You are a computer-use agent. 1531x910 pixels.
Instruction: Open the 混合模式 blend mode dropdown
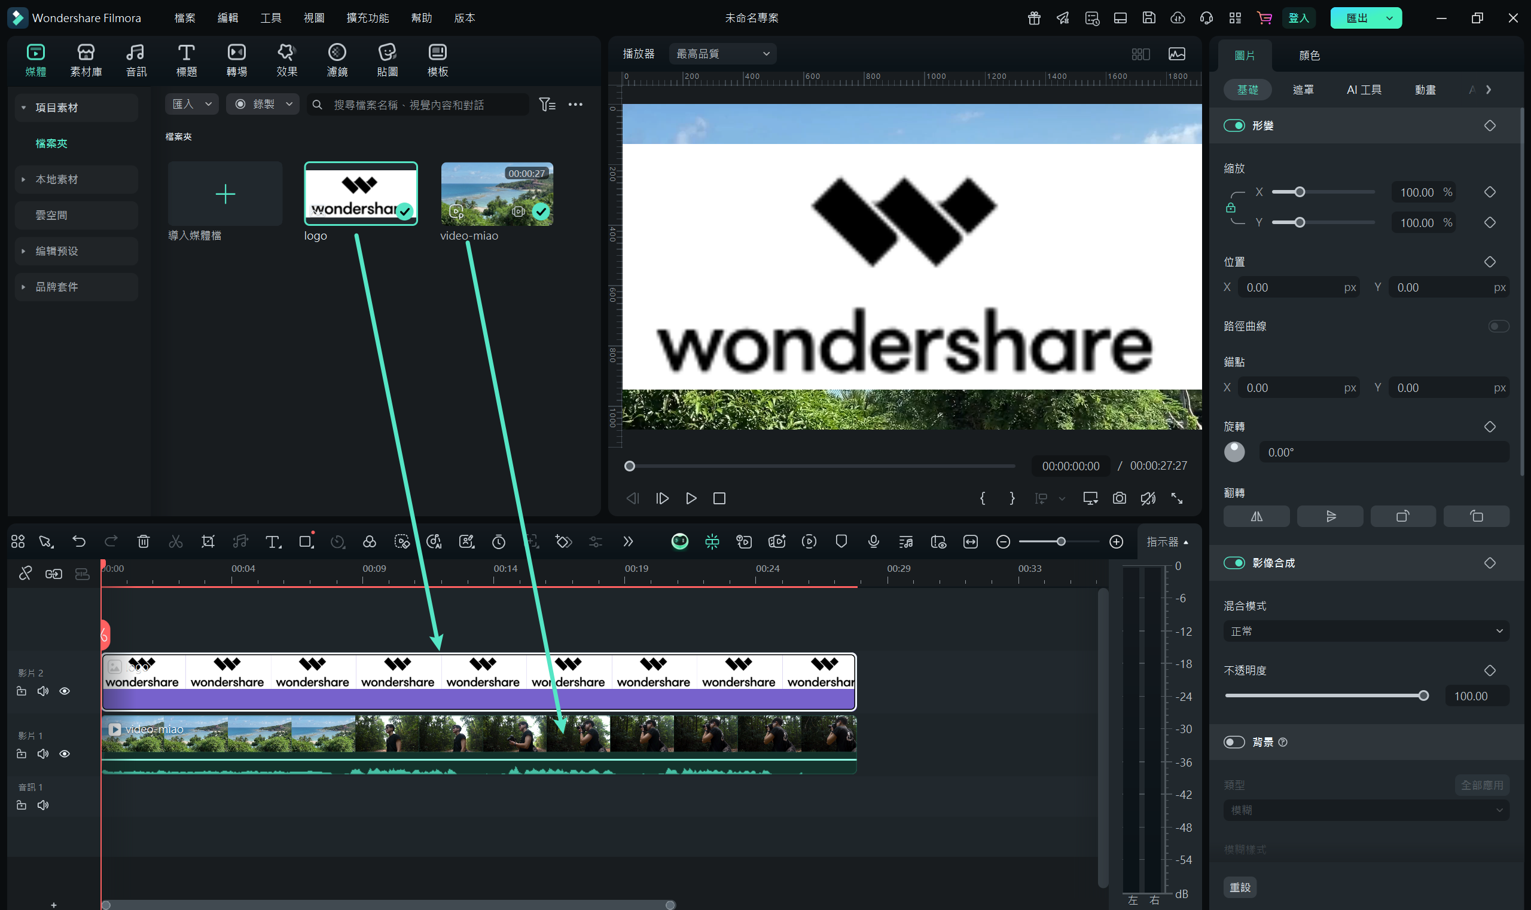pyautogui.click(x=1366, y=631)
